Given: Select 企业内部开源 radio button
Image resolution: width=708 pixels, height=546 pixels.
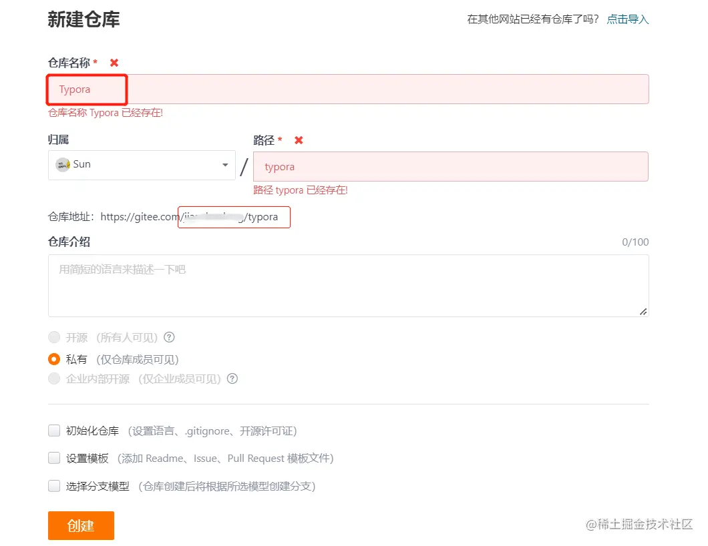Looking at the screenshot, I should point(54,378).
